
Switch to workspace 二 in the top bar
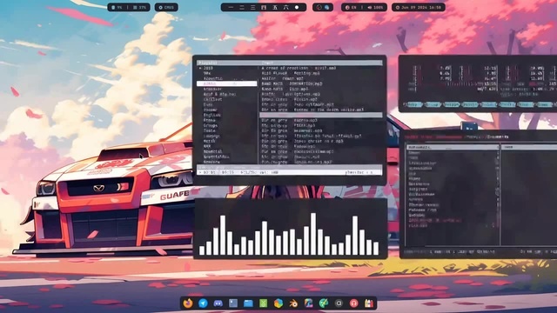(x=242, y=7)
